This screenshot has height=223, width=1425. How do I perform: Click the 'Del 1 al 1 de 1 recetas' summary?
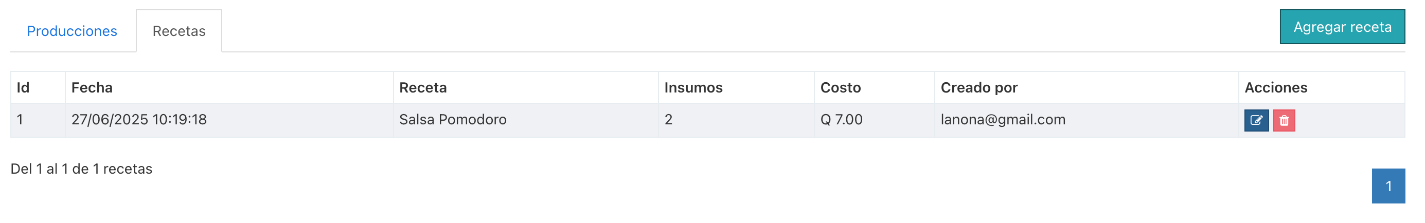[81, 169]
